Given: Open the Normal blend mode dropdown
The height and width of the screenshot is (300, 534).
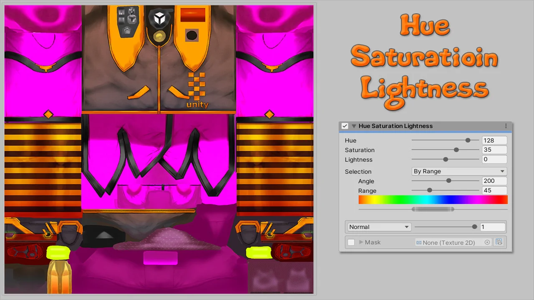Looking at the screenshot, I should click(379, 227).
